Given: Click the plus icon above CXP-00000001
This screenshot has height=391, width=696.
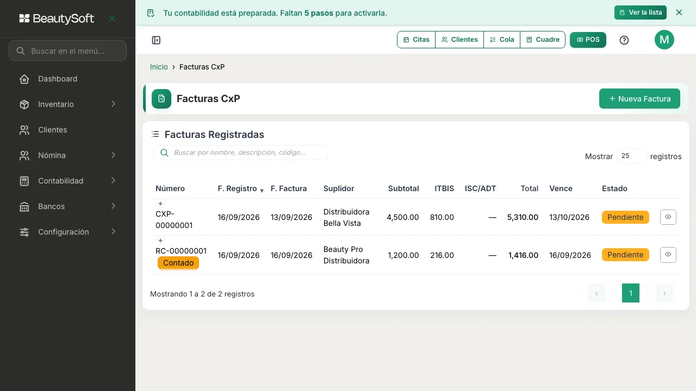Looking at the screenshot, I should pos(160,204).
